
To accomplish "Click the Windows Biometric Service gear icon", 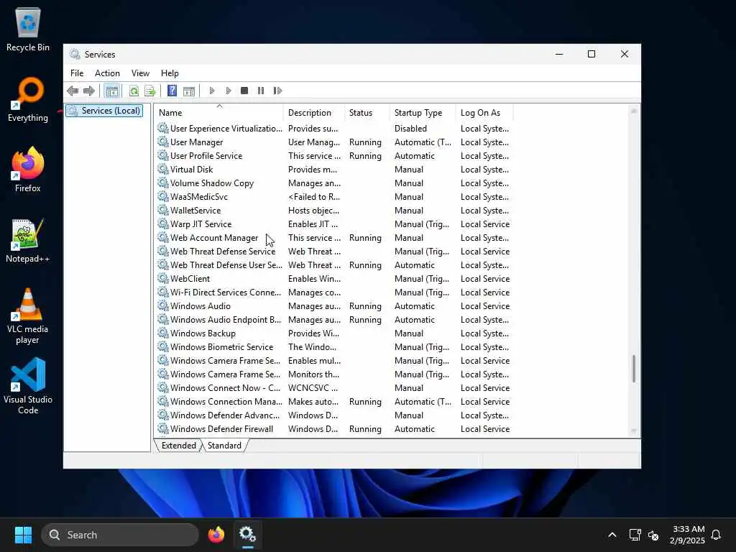I will [163, 347].
